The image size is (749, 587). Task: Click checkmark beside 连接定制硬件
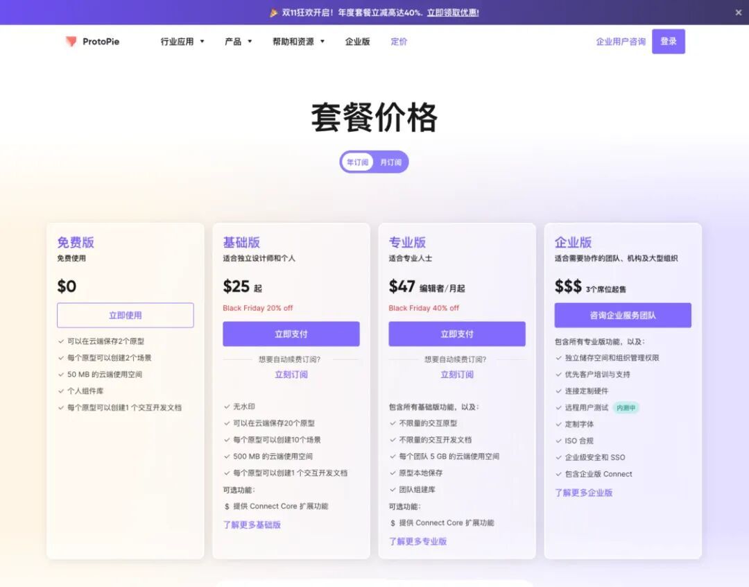[x=558, y=391]
